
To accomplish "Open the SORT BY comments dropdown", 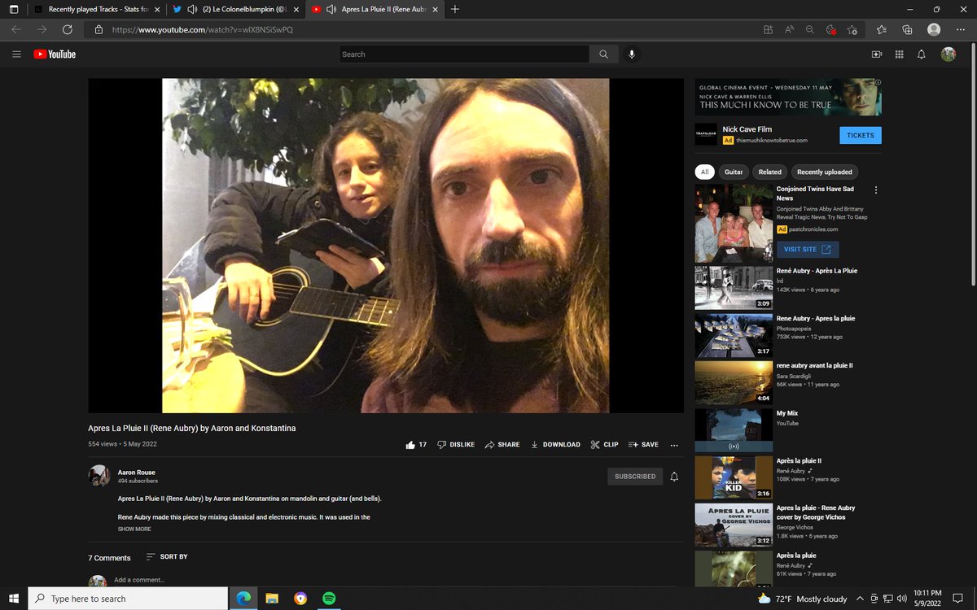I will click(x=167, y=557).
